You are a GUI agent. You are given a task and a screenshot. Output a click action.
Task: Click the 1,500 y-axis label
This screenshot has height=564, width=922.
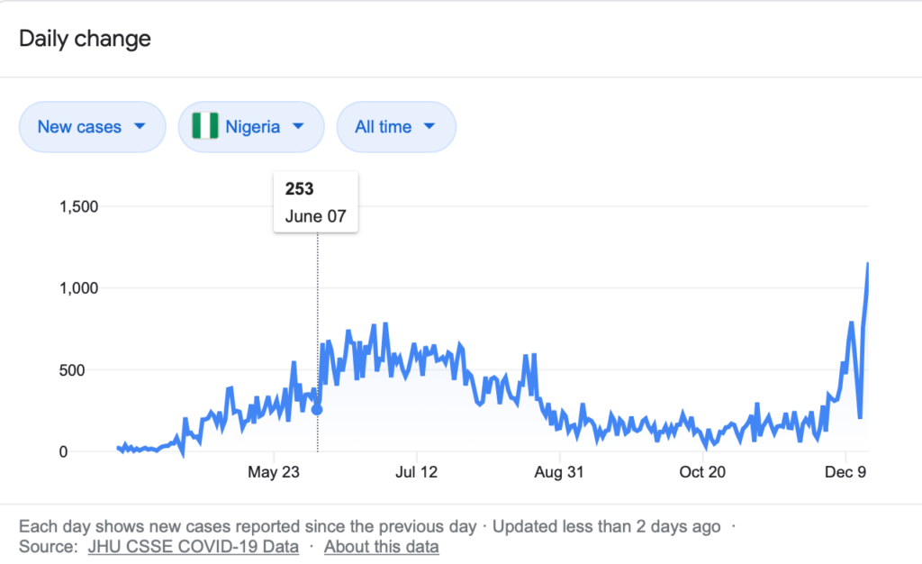click(78, 207)
